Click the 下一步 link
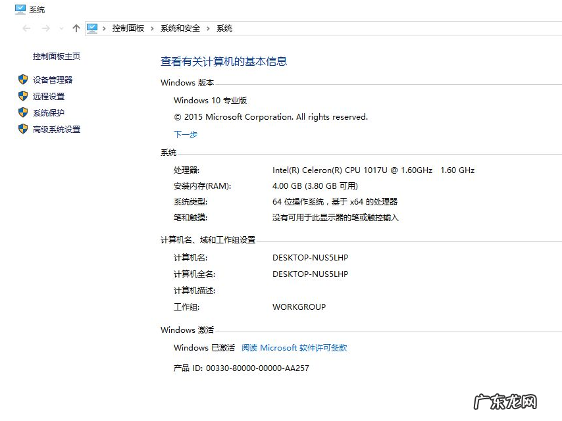This screenshot has width=562, height=421. 185,134
